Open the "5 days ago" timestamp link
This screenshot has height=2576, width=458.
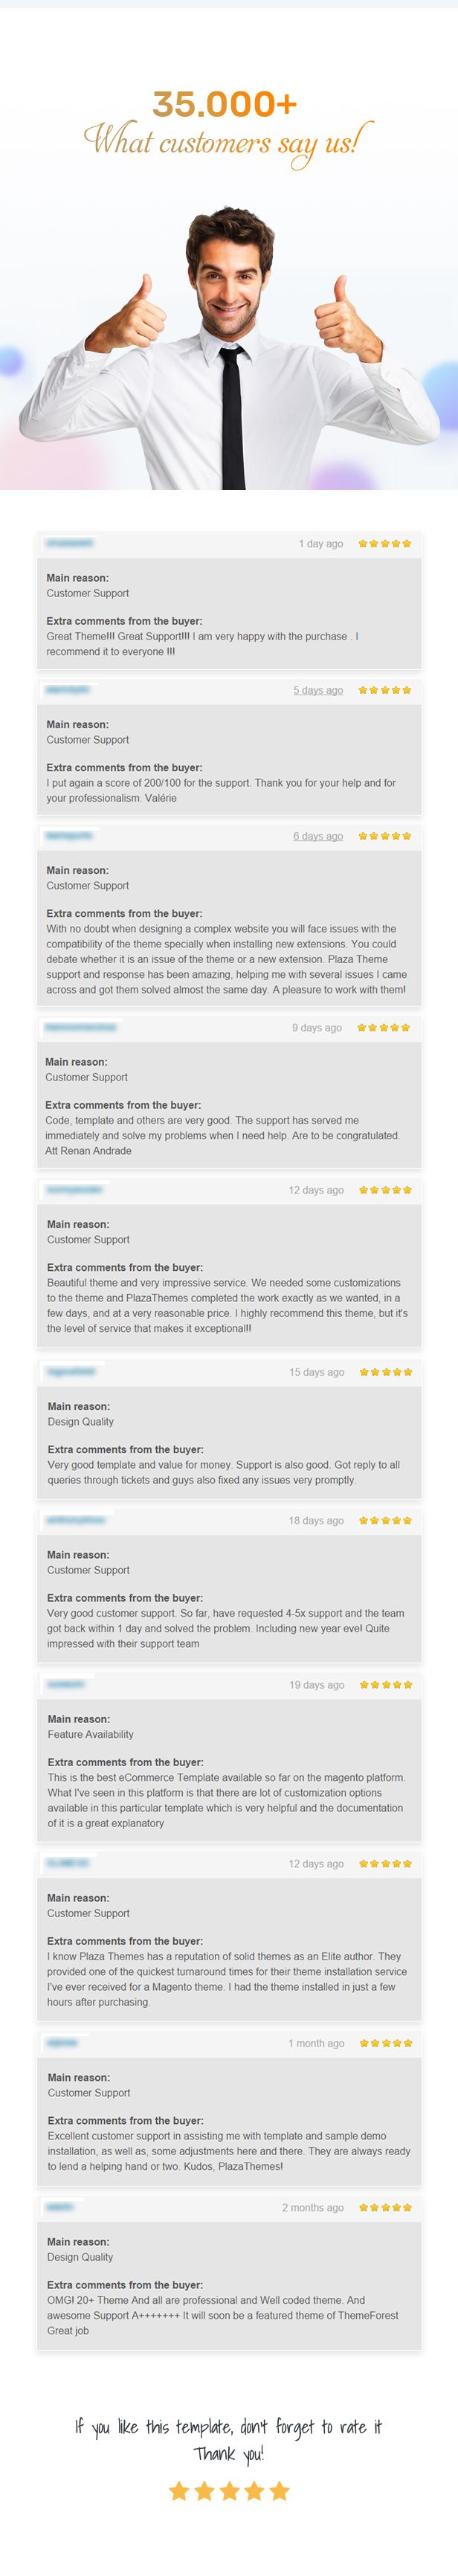click(x=318, y=690)
